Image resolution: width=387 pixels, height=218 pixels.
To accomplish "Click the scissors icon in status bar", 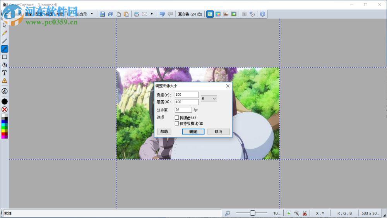I will click(x=305, y=213).
